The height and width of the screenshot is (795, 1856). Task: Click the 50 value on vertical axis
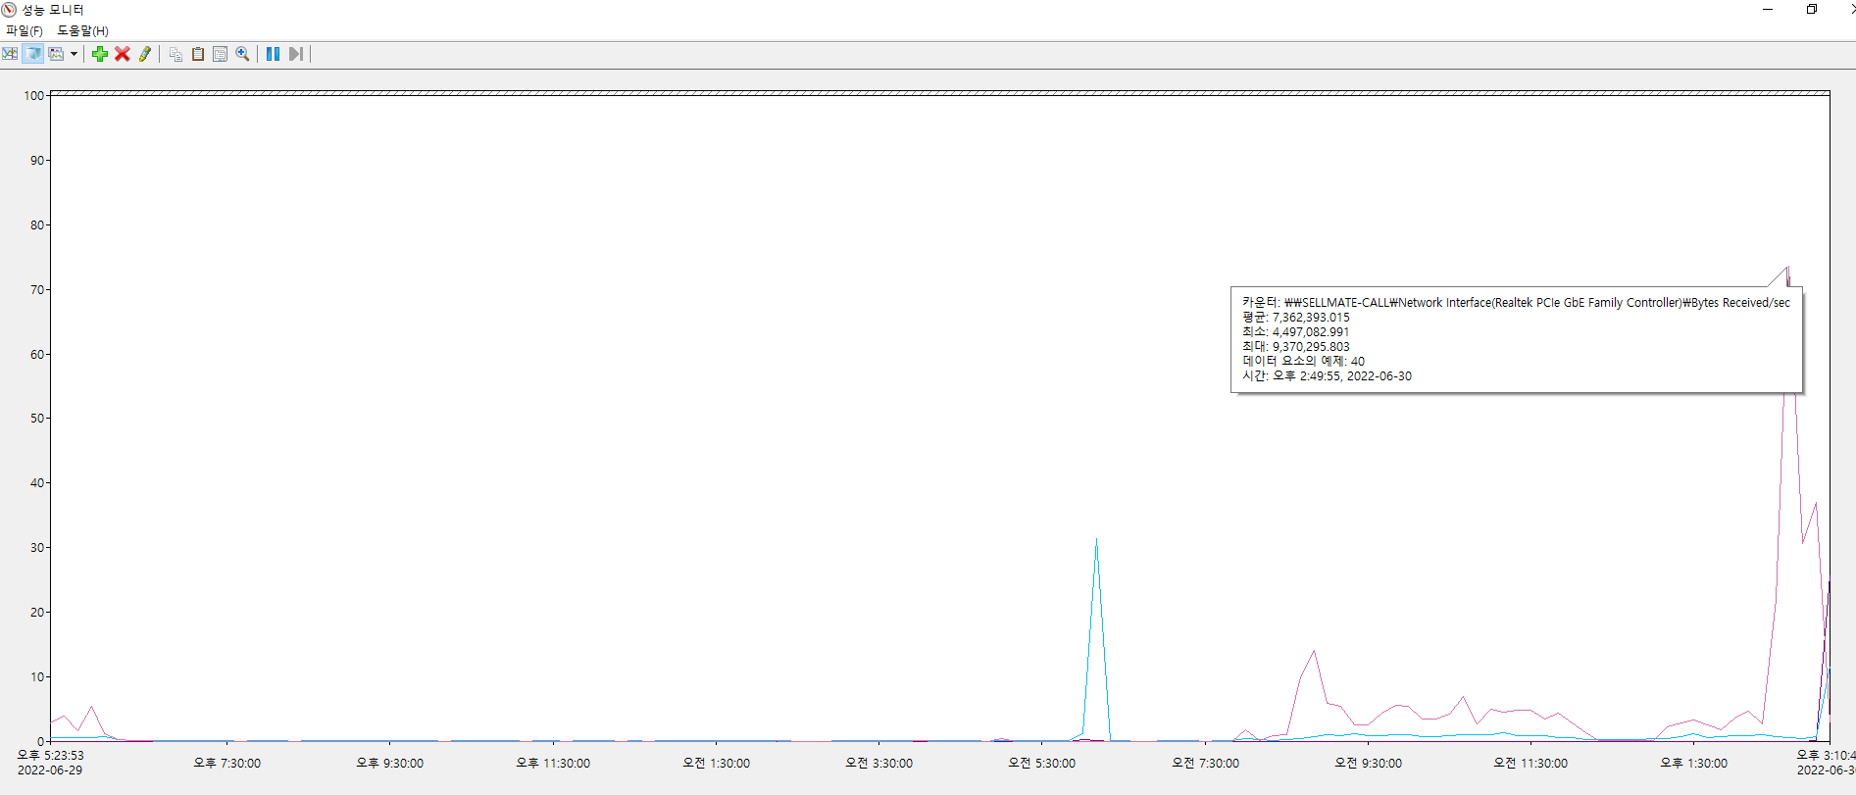pos(37,418)
